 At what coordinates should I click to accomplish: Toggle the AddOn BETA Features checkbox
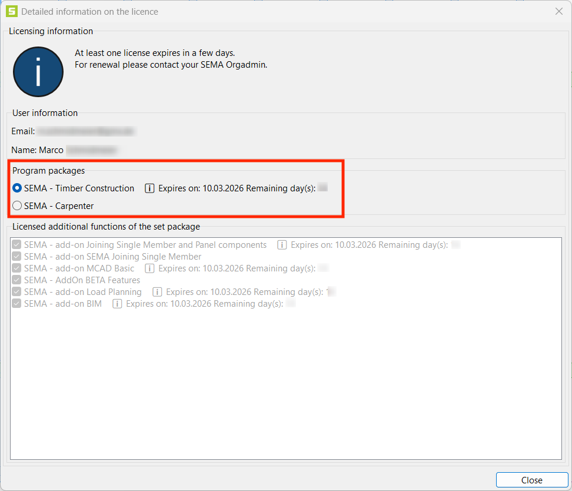(x=17, y=280)
